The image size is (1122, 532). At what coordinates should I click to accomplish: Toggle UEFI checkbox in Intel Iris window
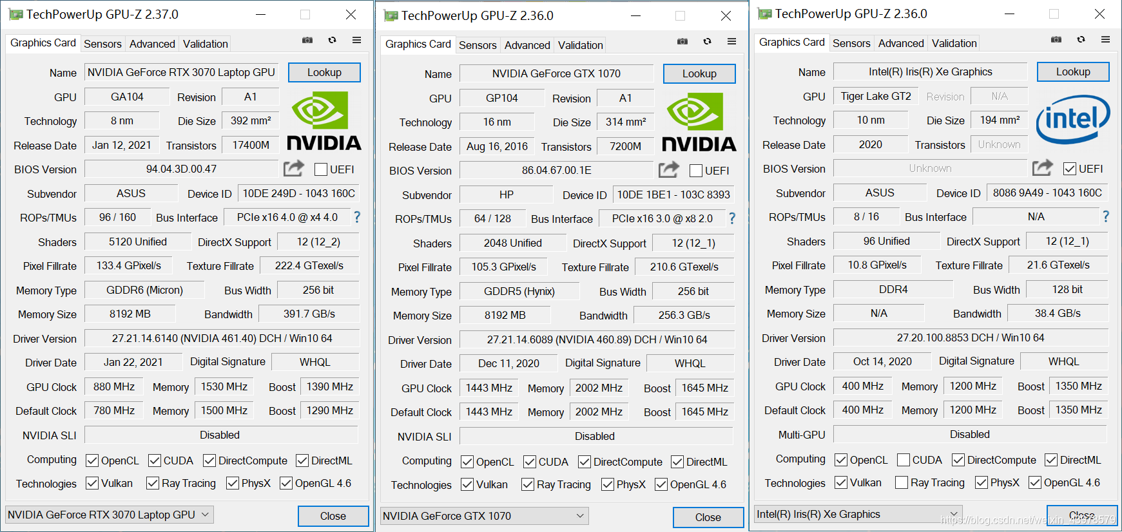[x=1069, y=169]
